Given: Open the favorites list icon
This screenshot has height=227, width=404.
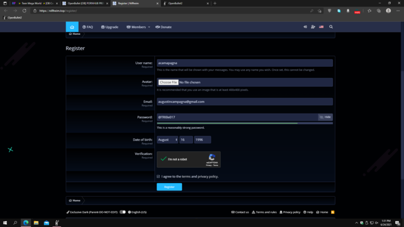Looking at the screenshot, I should coord(370,11).
